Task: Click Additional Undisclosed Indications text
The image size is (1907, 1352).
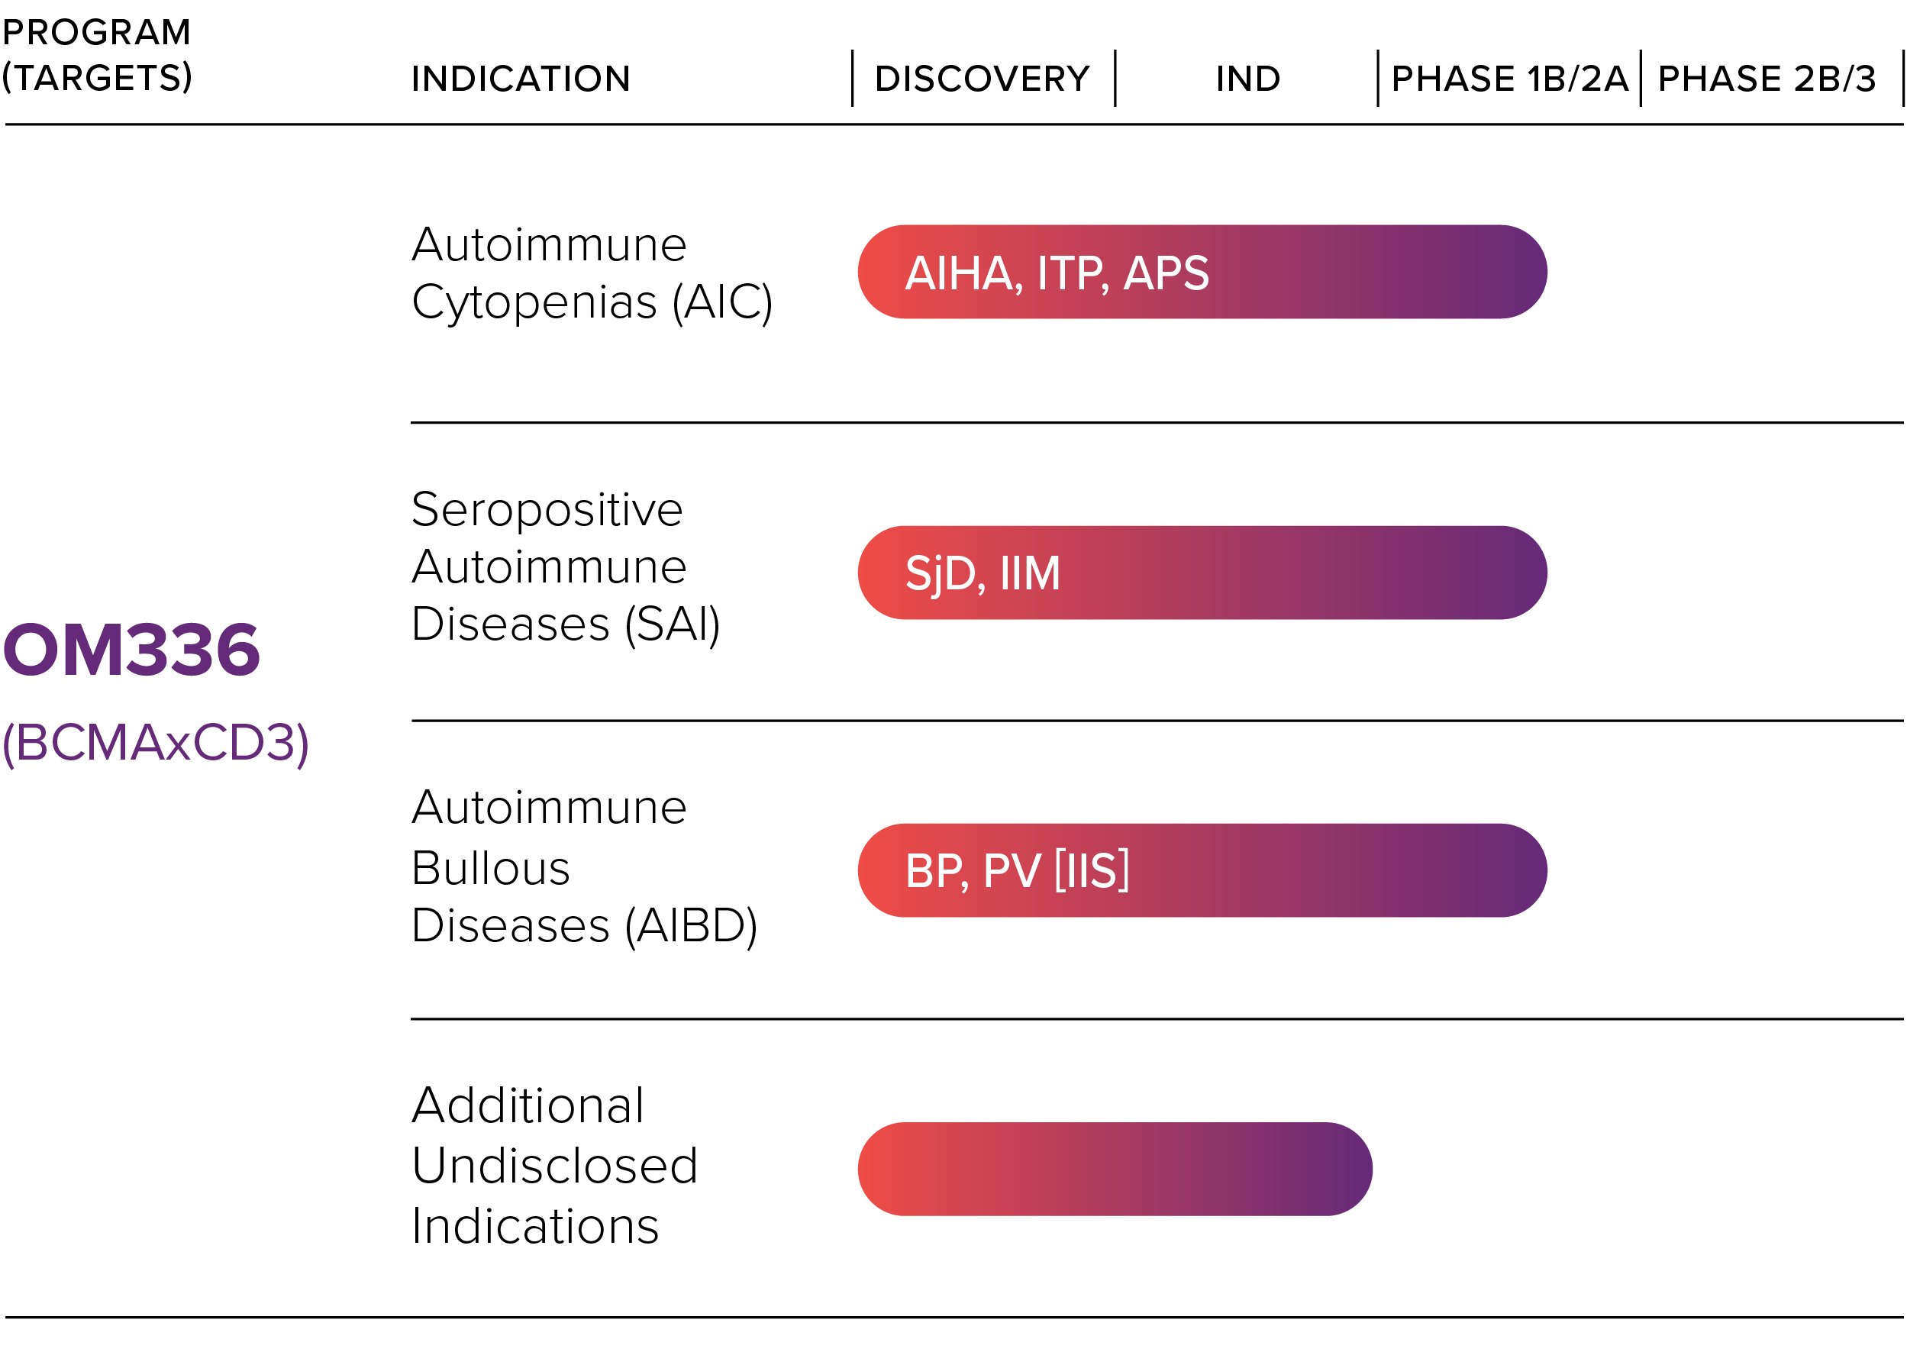Action: [x=554, y=1165]
